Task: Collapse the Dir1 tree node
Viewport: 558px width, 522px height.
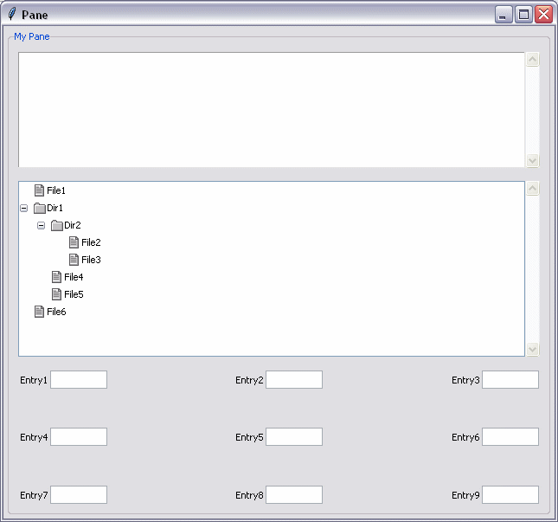Action: 23,208
